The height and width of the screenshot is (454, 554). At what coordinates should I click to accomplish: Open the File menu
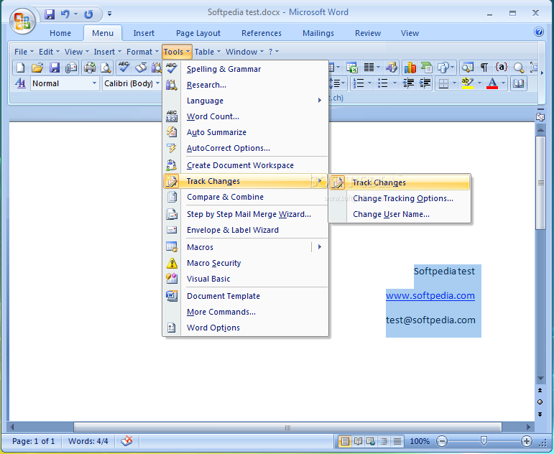pyautogui.click(x=24, y=52)
